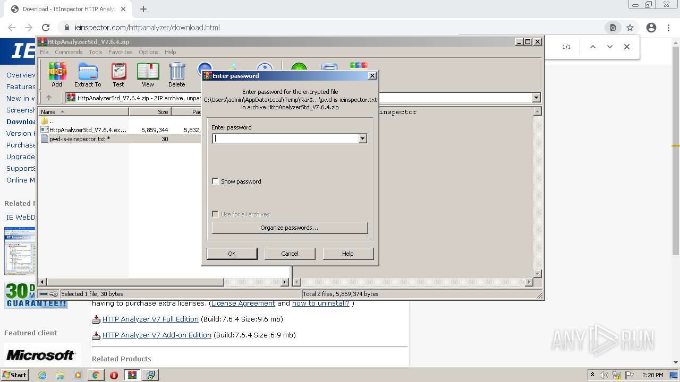
Task: Click the left arrow of file list scrollbar
Action: (42, 282)
